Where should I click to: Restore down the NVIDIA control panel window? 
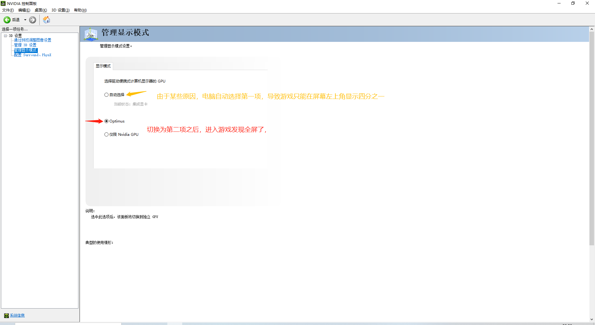click(x=573, y=3)
